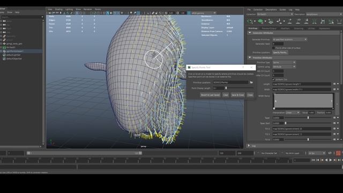Switch to the Preview/Output tab

pos(269,28)
